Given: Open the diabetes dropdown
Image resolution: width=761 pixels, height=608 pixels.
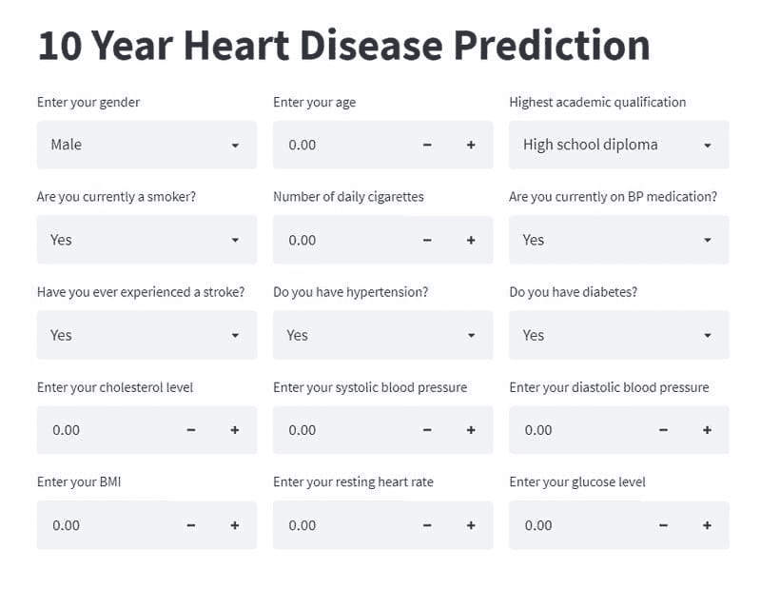Looking at the screenshot, I should pos(618,335).
